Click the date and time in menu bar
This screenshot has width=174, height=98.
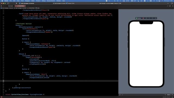click(x=169, y=1)
